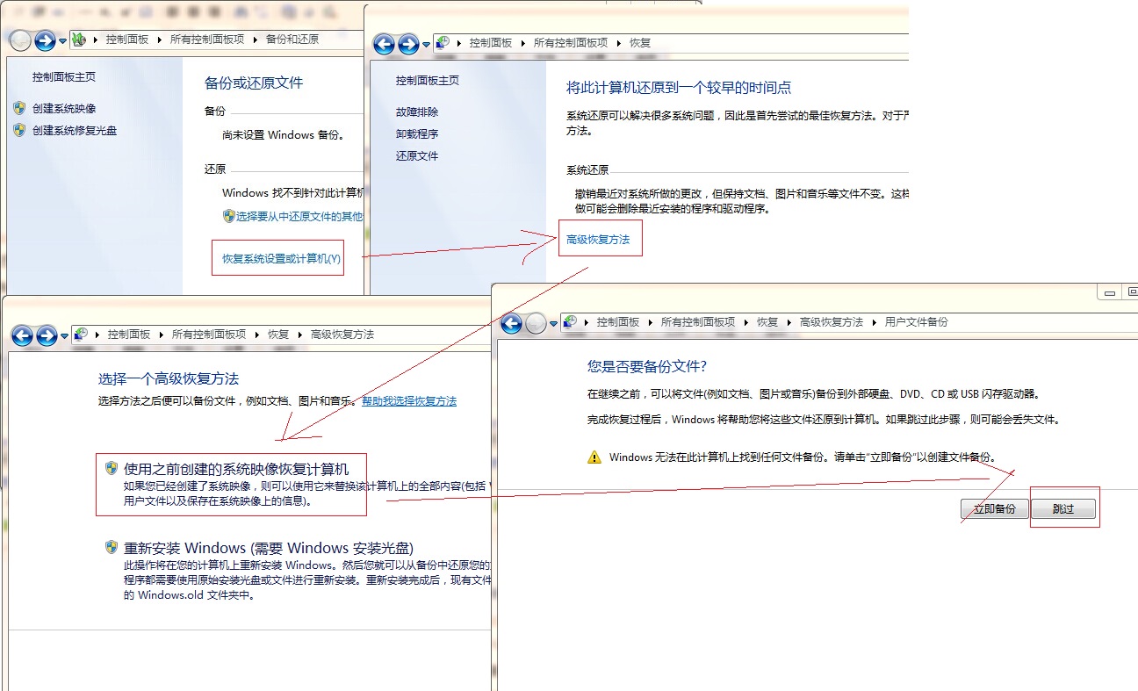The width and height of the screenshot is (1138, 691).
Task: Go back in the 高级恢复方法 window
Action: tap(22, 335)
